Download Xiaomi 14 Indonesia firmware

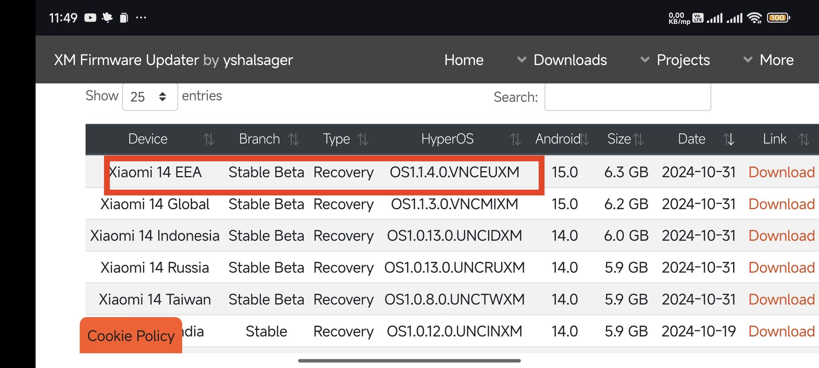tap(782, 235)
